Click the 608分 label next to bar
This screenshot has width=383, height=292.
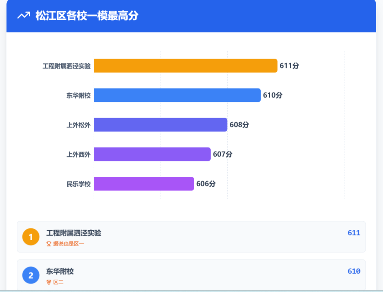pos(239,125)
